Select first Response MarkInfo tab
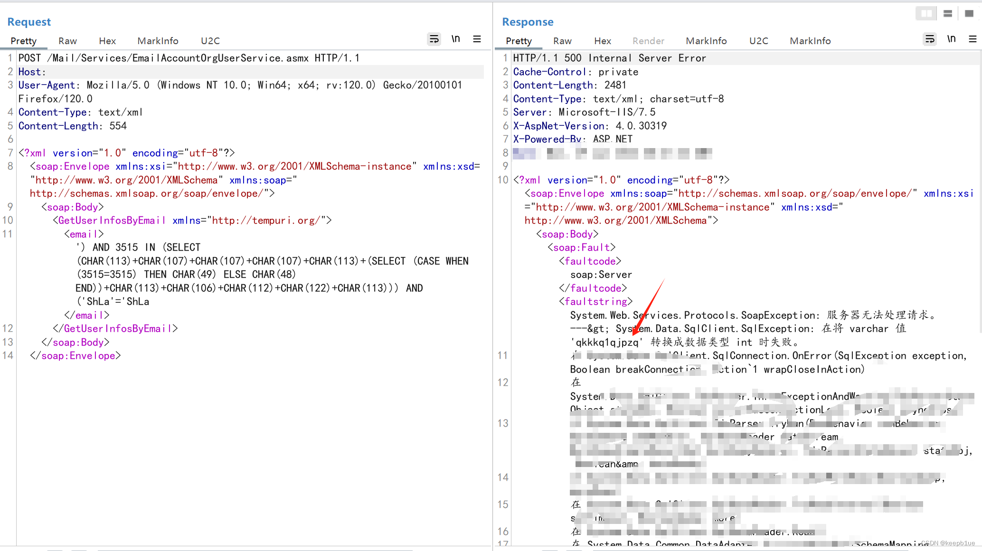The width and height of the screenshot is (982, 551). (707, 41)
